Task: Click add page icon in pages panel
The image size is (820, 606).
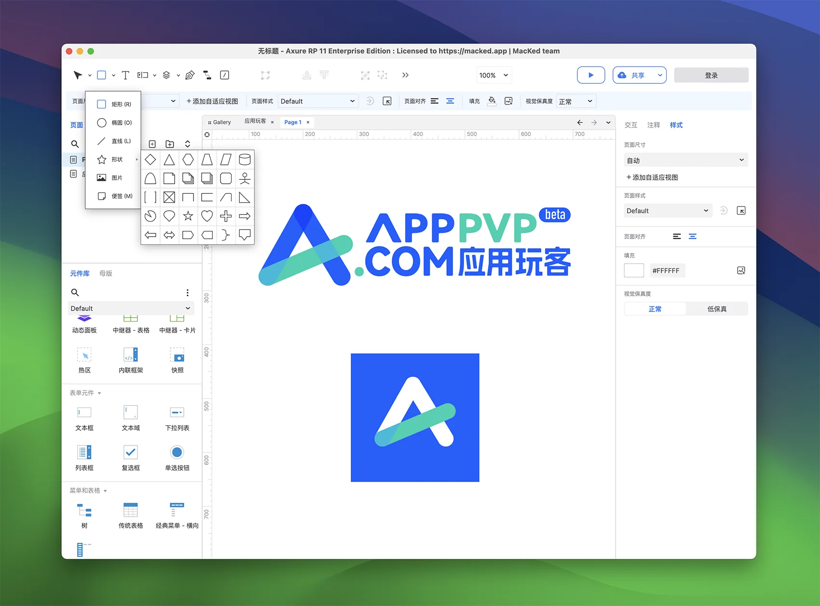Action: click(x=152, y=144)
